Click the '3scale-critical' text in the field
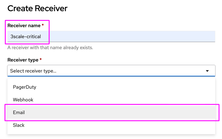The width and height of the screenshot is (222, 139). tap(26, 37)
